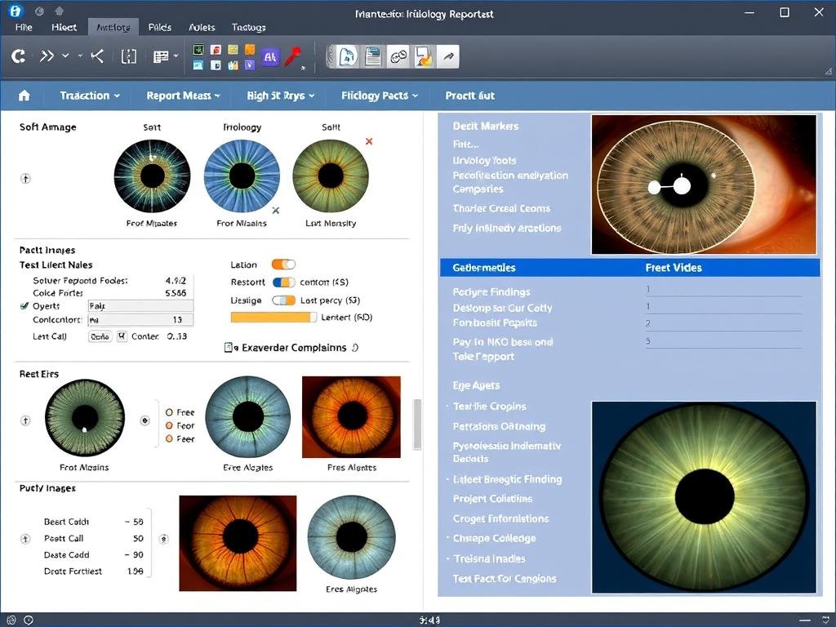Click the clock icon in status bar

(29, 620)
